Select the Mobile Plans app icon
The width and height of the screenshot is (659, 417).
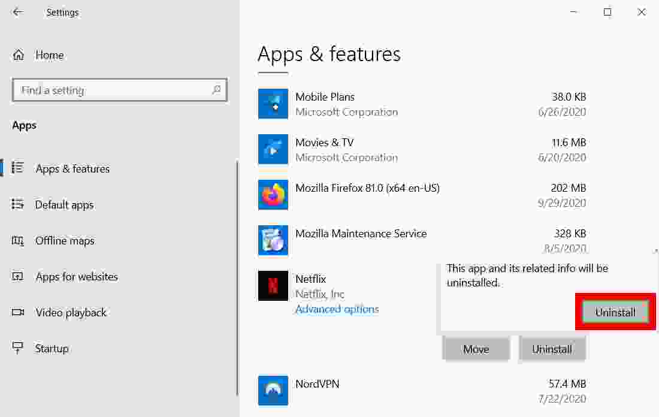(273, 104)
